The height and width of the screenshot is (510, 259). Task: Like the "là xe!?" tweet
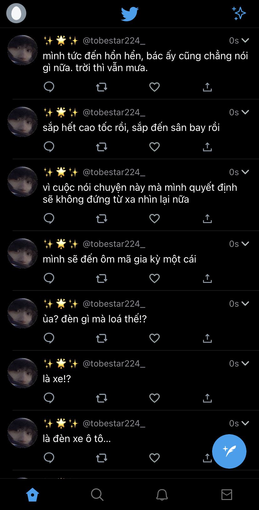click(155, 398)
